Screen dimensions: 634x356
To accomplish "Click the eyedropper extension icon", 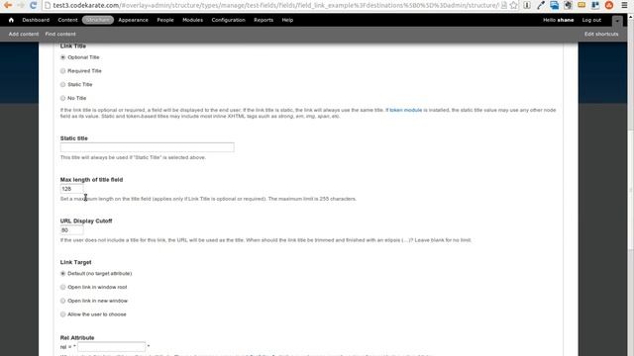I will pyautogui.click(x=541, y=5).
